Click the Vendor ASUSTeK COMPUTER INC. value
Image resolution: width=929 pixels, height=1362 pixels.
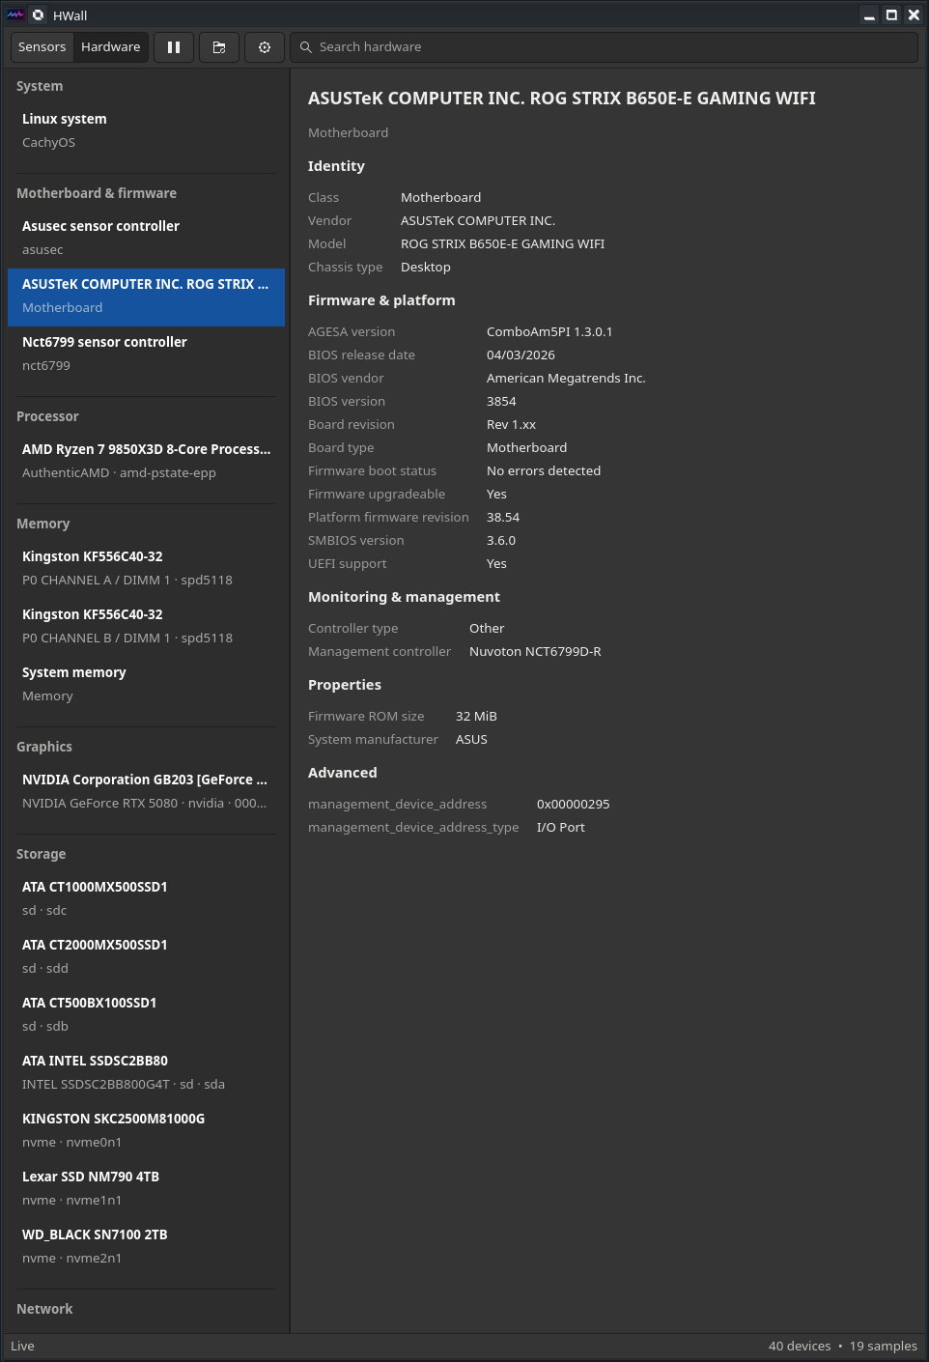point(478,220)
